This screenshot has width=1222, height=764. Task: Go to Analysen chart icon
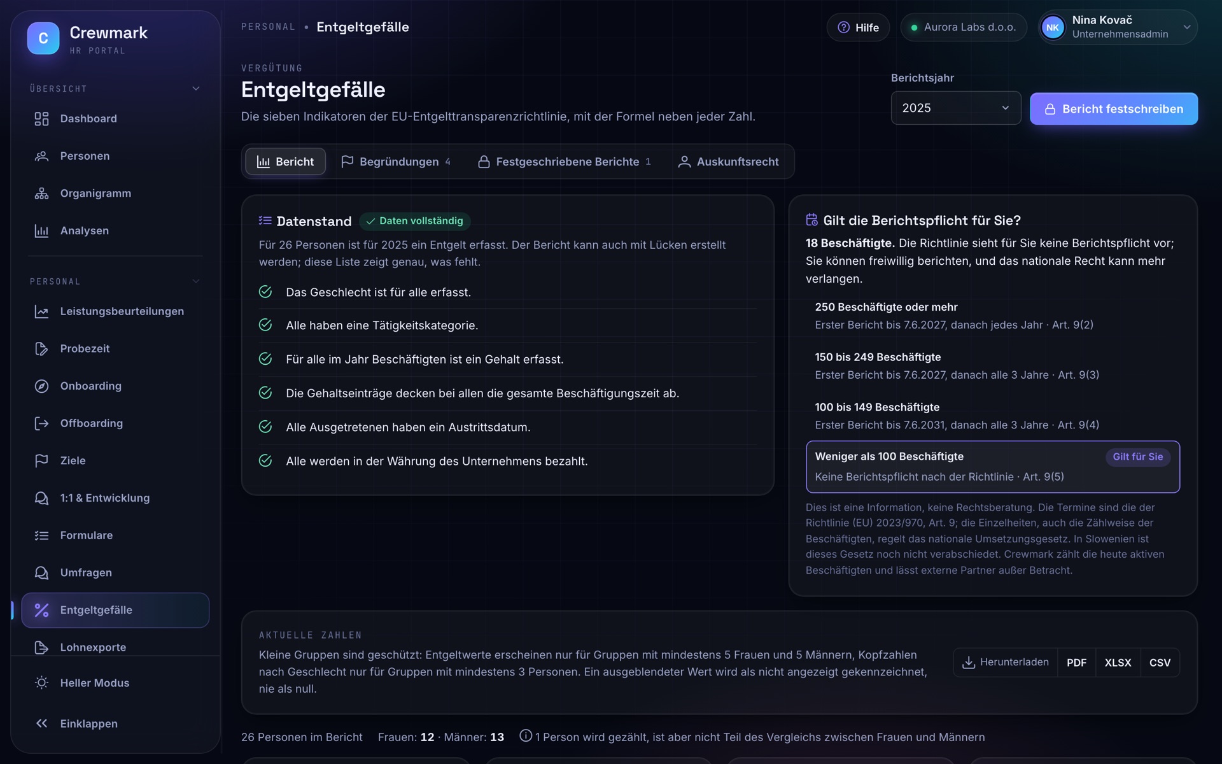pyautogui.click(x=41, y=230)
